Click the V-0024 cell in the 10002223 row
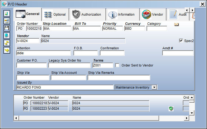 [58, 108]
